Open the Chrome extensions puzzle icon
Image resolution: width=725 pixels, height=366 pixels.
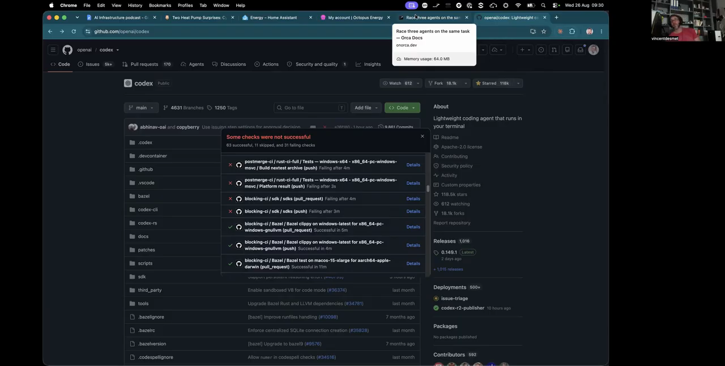[572, 31]
